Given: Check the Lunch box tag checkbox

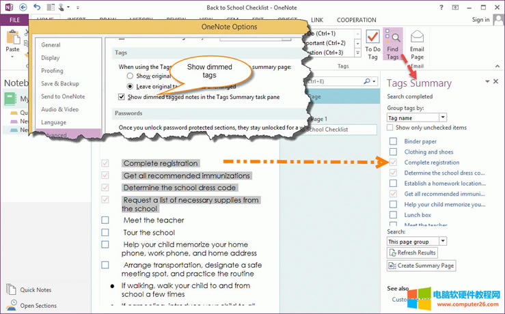Looking at the screenshot, I should click(393, 214).
